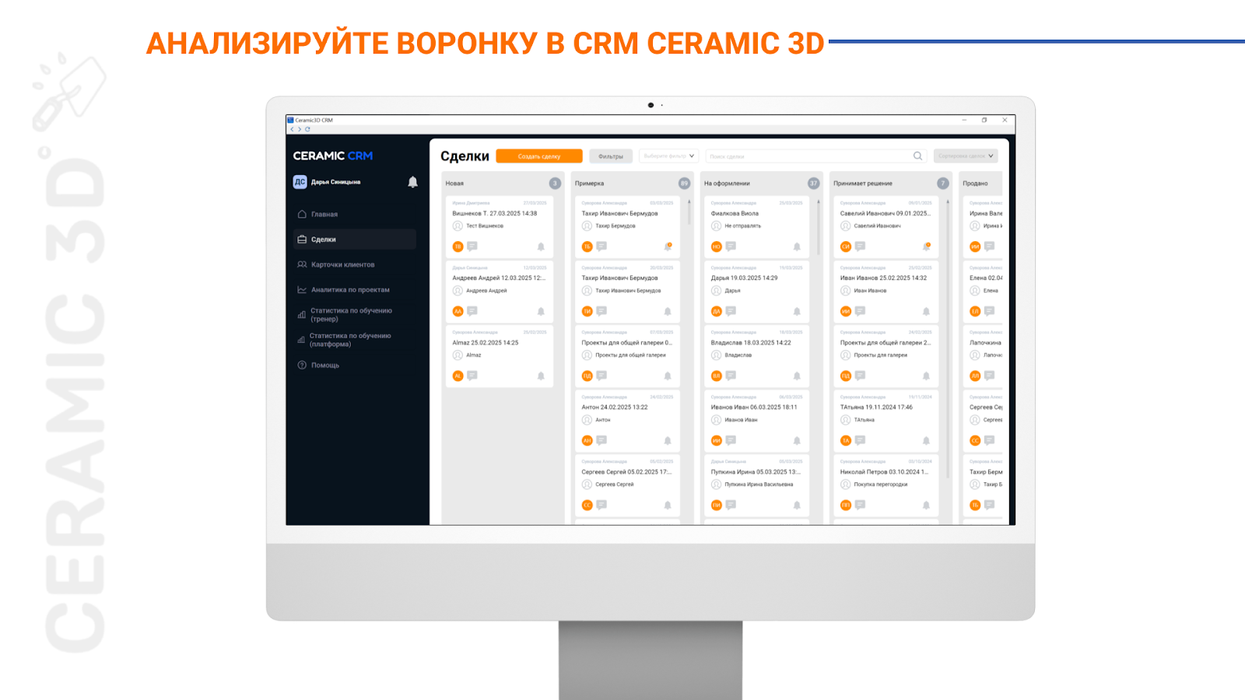Screen dimensions: 1245x700
Task: Open comments on Иван Иванов 25.02.2025 card
Action: [860, 311]
